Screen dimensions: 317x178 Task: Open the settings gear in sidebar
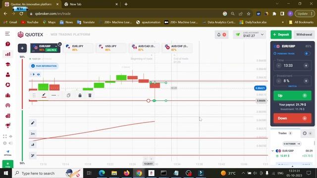coord(5,143)
